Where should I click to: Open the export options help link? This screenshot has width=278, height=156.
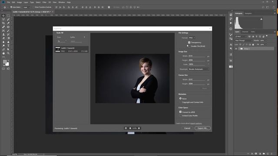point(196,123)
